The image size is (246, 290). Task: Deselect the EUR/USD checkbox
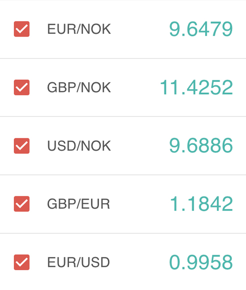coord(21,262)
